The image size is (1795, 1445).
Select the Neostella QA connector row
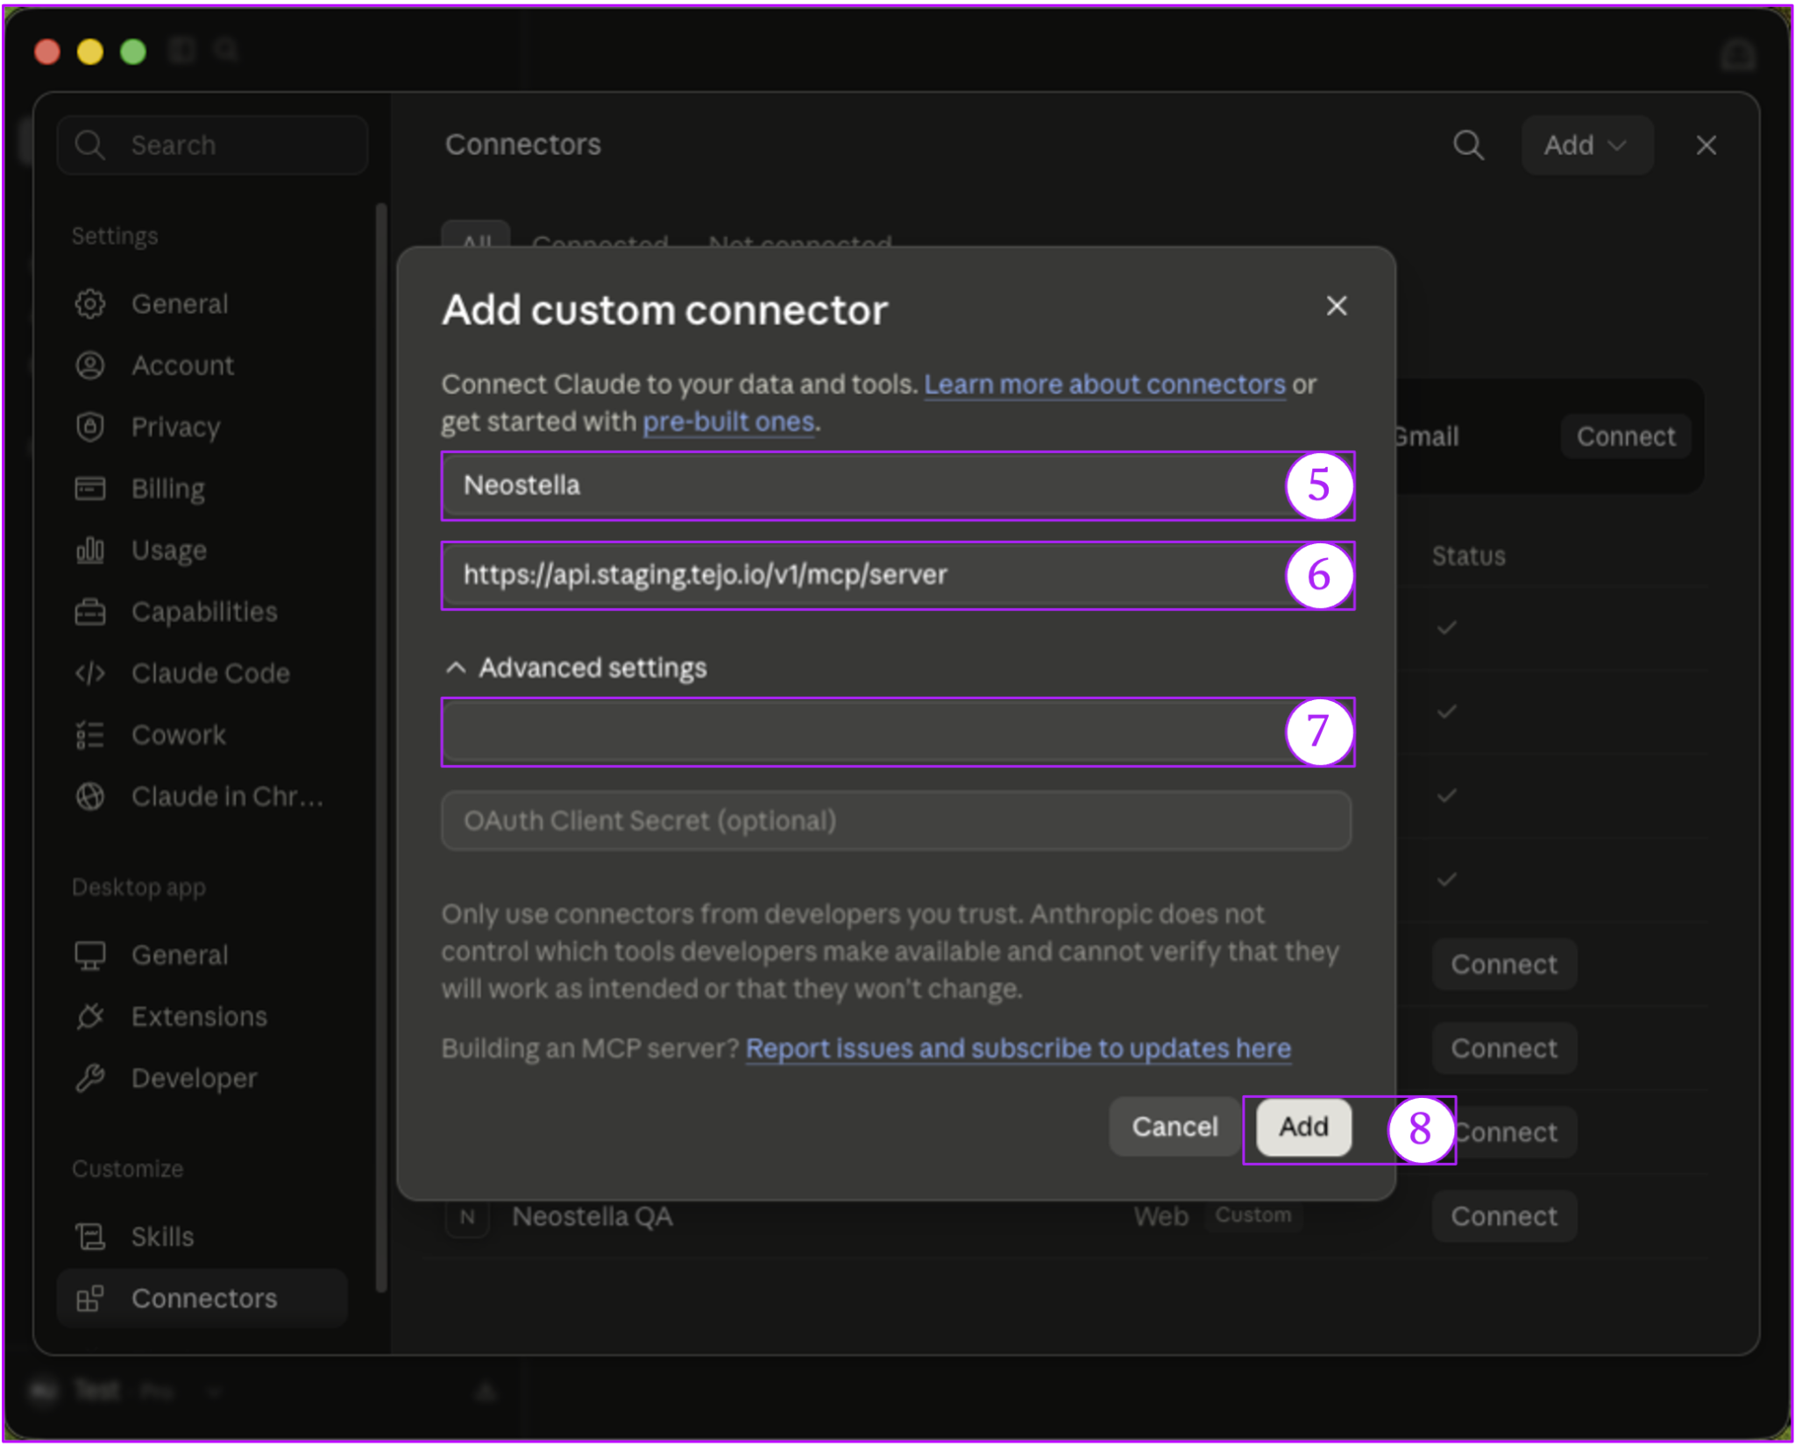1065,1216
